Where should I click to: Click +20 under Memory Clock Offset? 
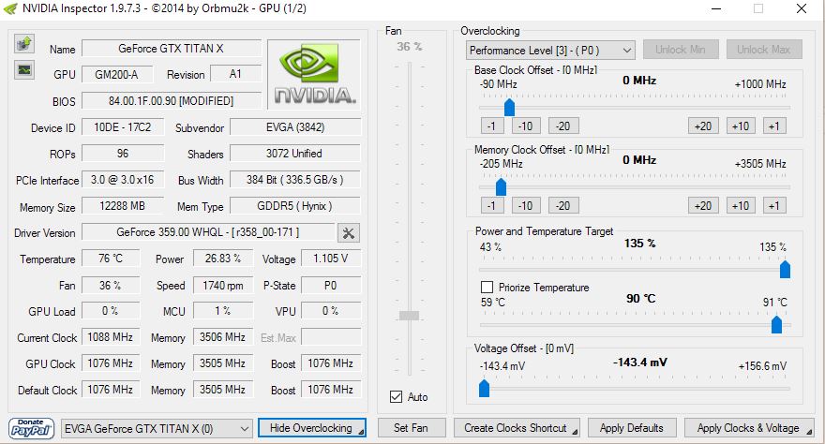click(703, 205)
